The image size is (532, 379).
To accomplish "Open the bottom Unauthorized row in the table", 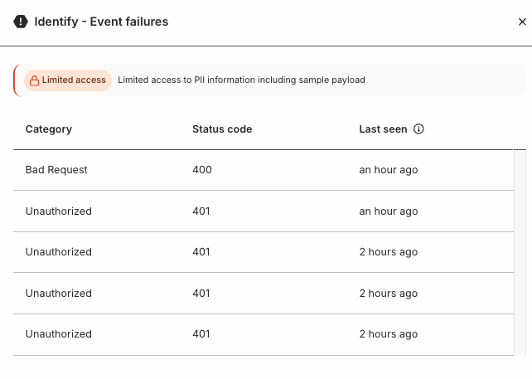I will 59,334.
